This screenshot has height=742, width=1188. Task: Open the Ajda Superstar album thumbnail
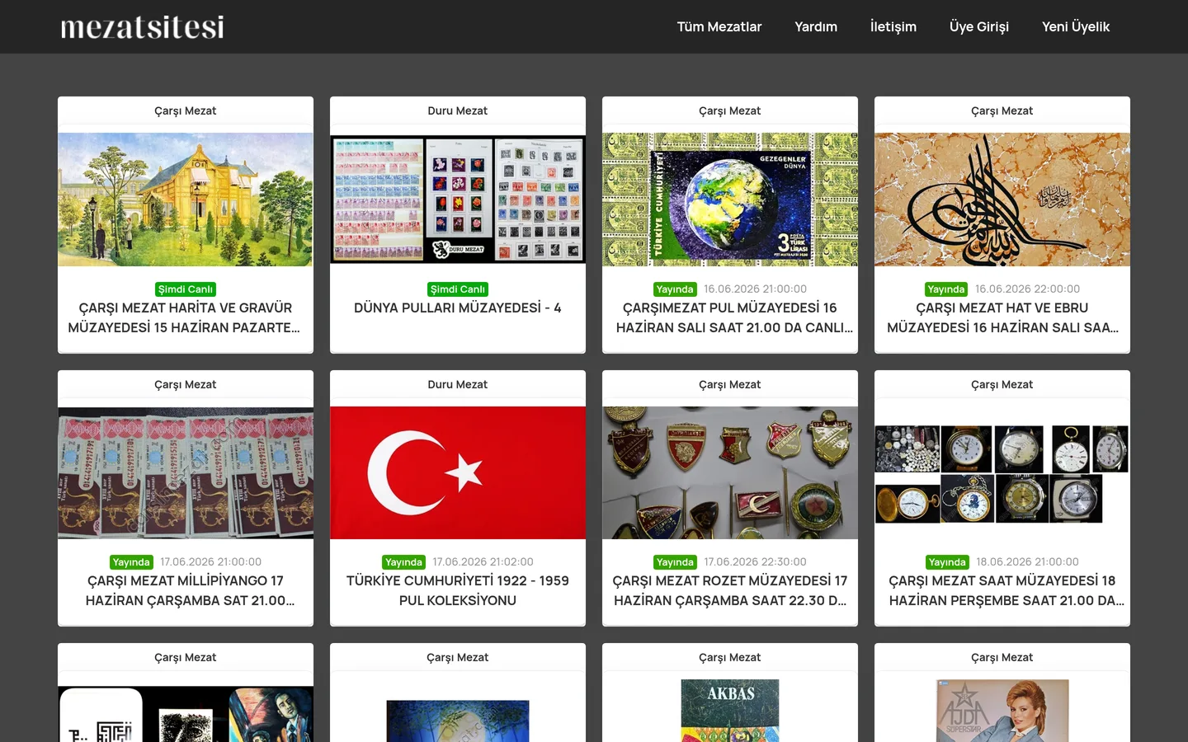click(x=1002, y=711)
